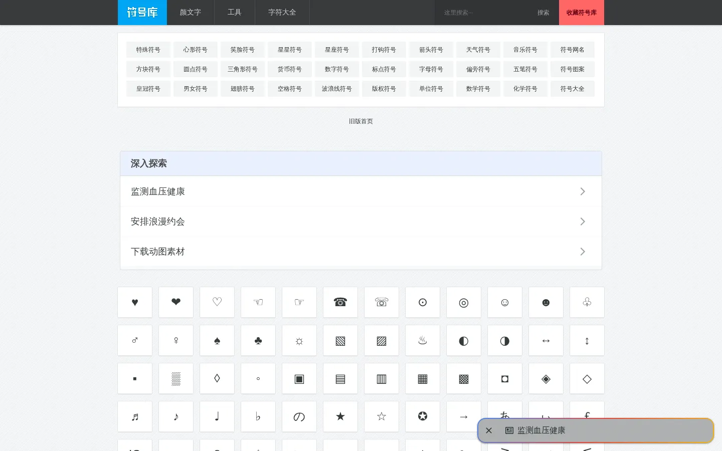This screenshot has height=451, width=722.
Task: Select the black spade suit symbol
Action: 217,340
